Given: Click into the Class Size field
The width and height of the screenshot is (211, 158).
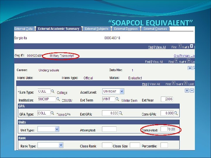Looking at the screenshot, I should 135,145.
